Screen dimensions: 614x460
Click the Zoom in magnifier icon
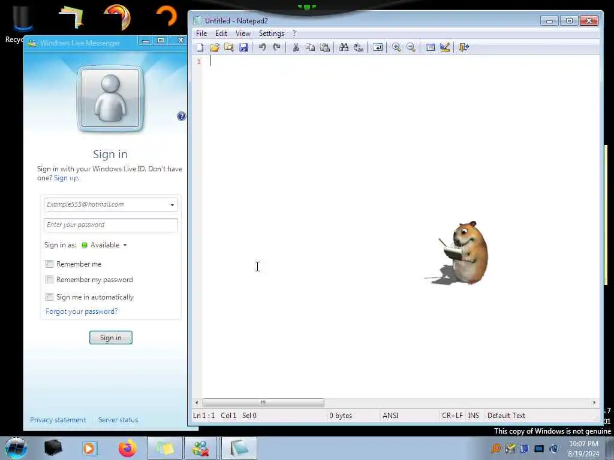pos(396,47)
